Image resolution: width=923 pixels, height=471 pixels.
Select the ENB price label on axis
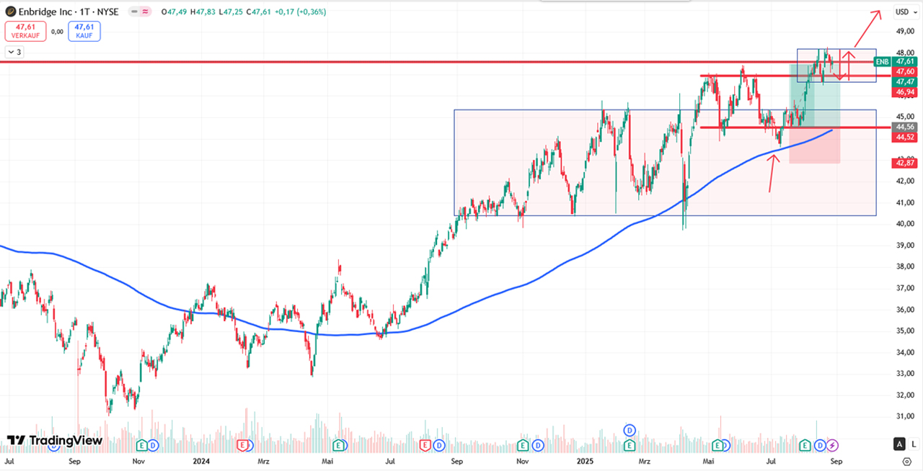tap(882, 62)
